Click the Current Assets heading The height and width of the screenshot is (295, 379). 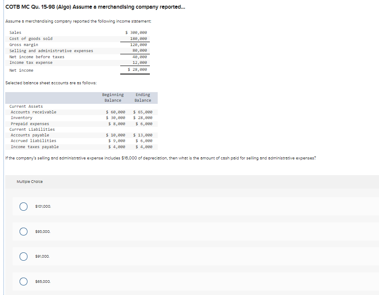pos(26,106)
